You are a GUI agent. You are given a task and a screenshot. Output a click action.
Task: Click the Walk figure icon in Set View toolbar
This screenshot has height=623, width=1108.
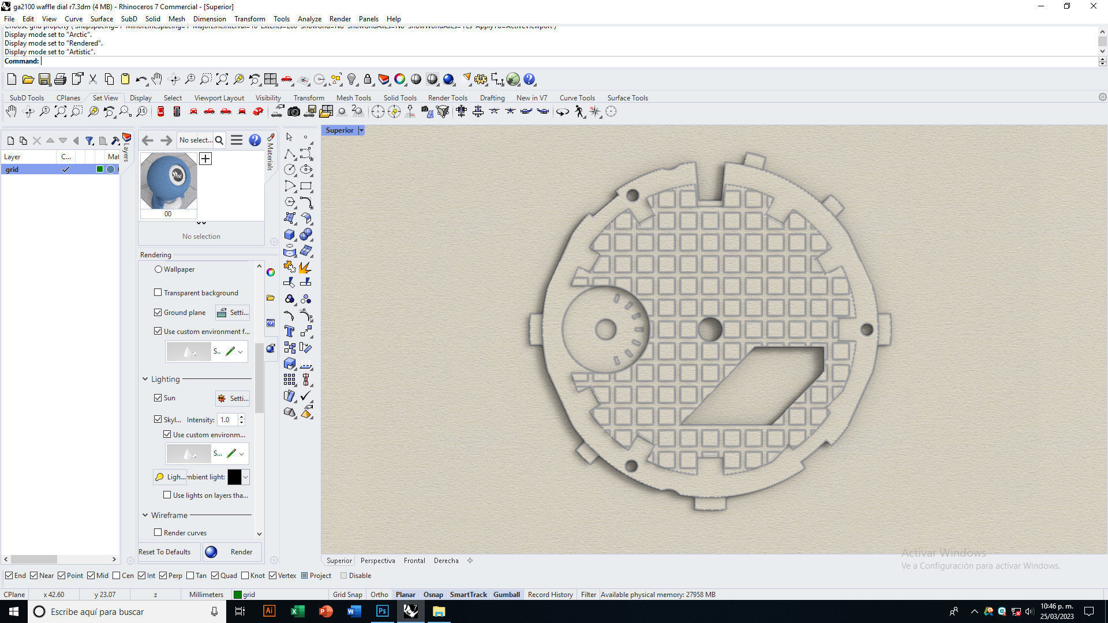click(579, 111)
